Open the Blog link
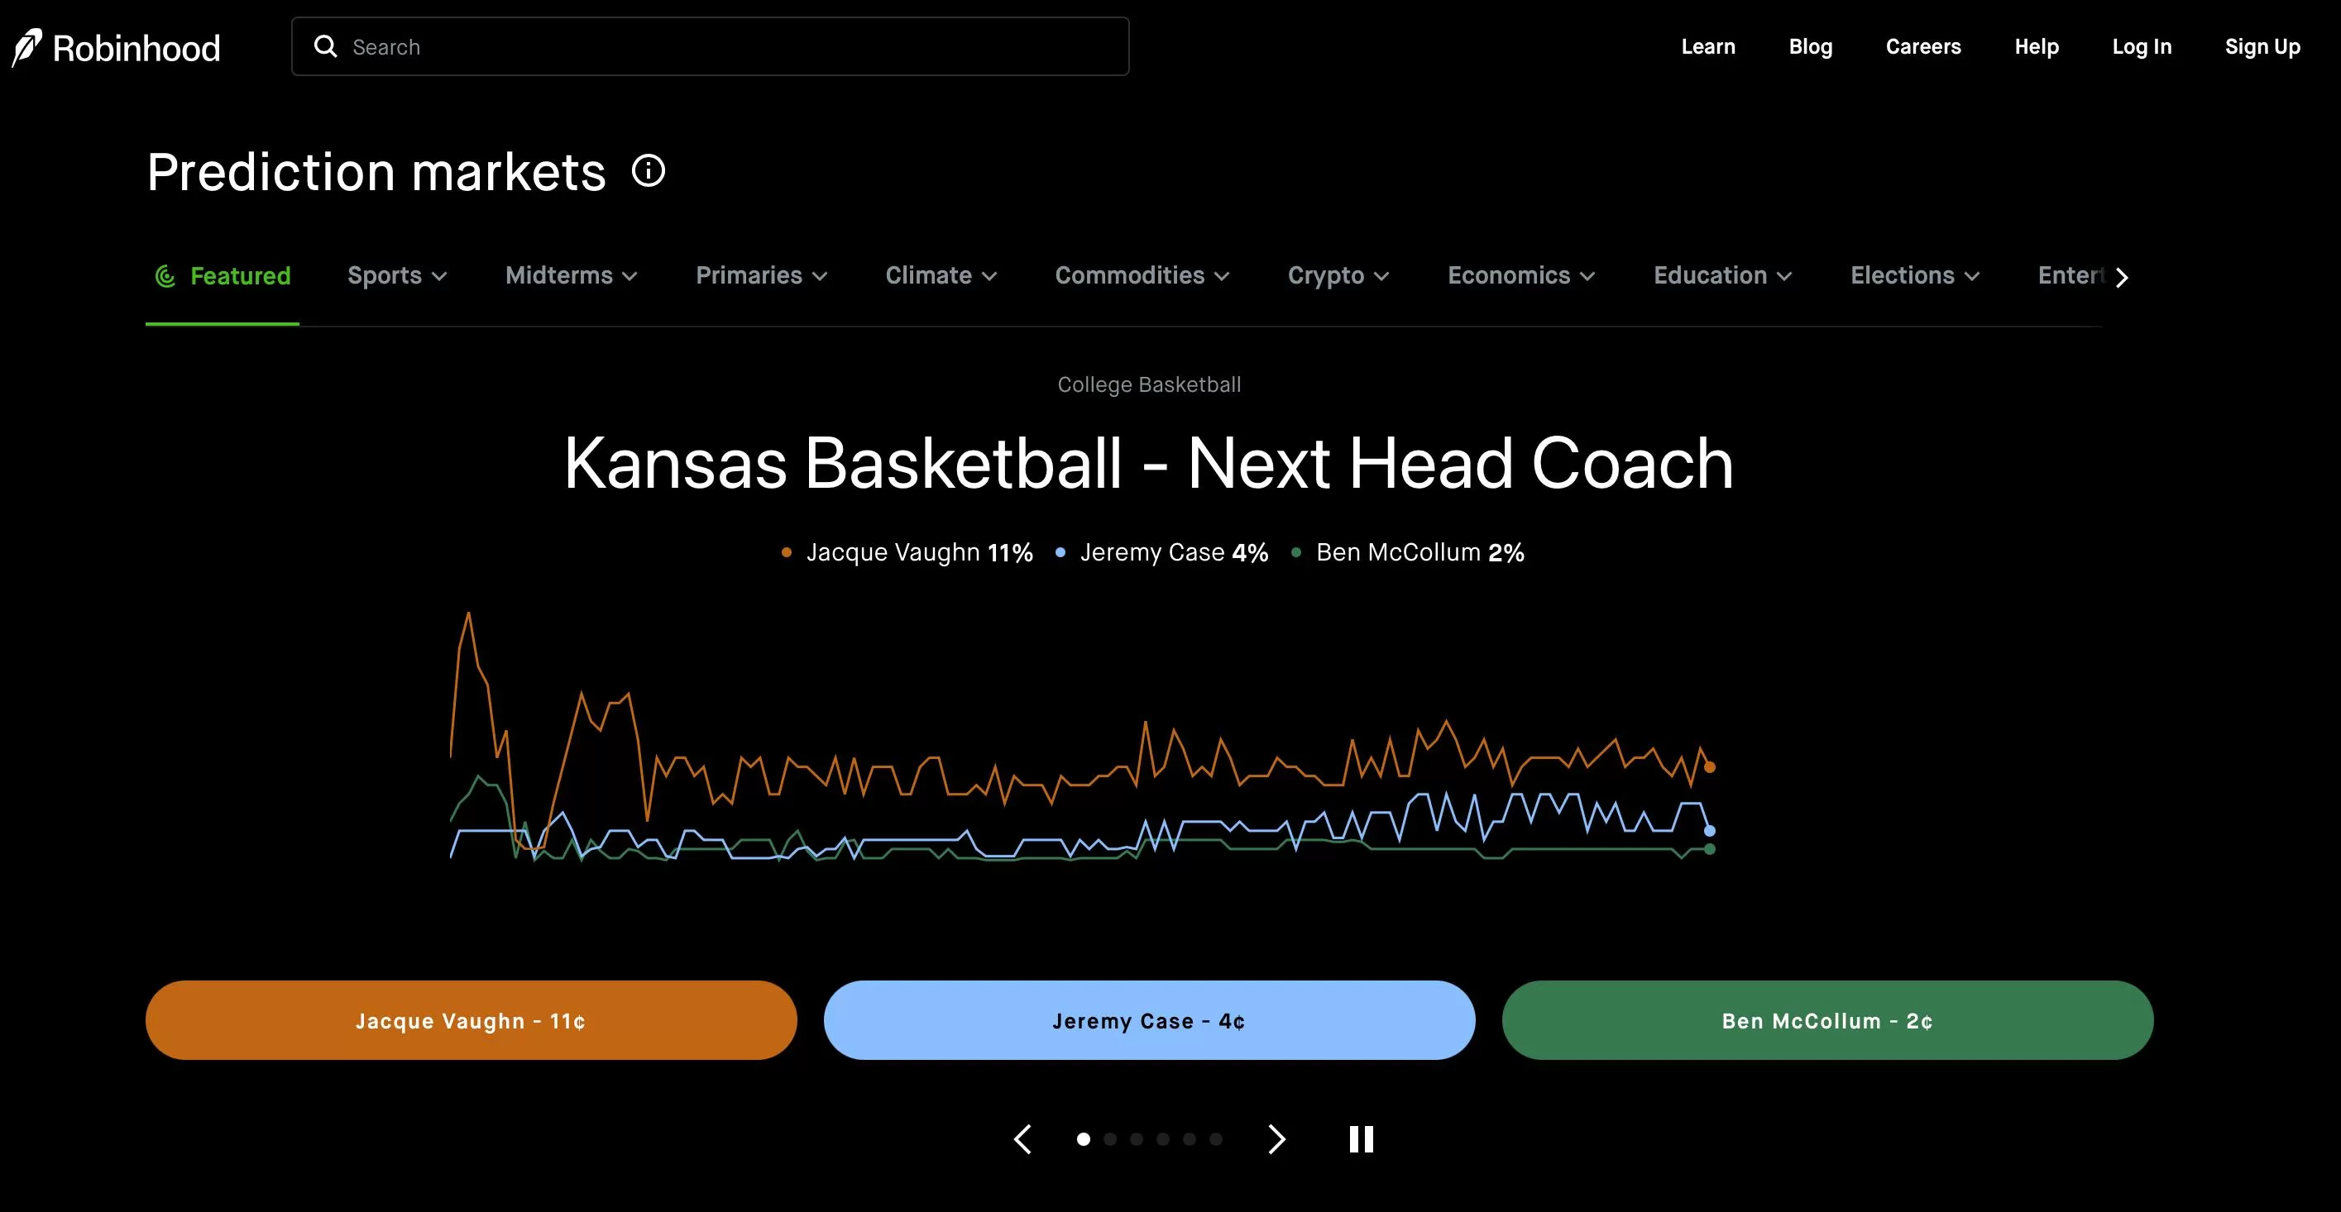This screenshot has width=2341, height=1212. (x=1810, y=46)
